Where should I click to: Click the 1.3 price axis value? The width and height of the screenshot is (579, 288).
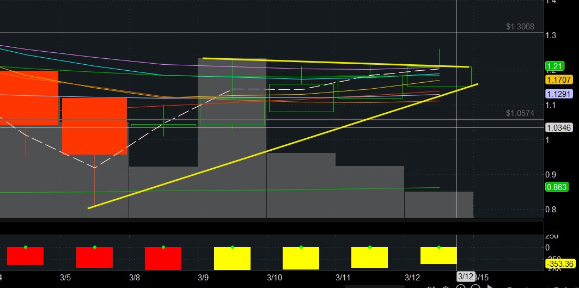pos(551,35)
